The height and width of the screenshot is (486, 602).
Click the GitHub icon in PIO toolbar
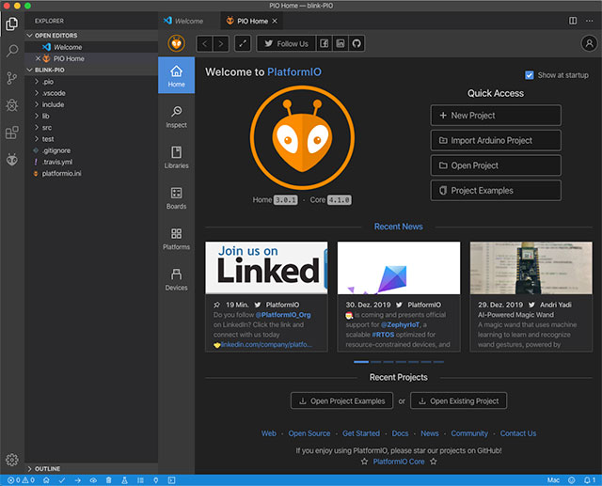(x=356, y=43)
